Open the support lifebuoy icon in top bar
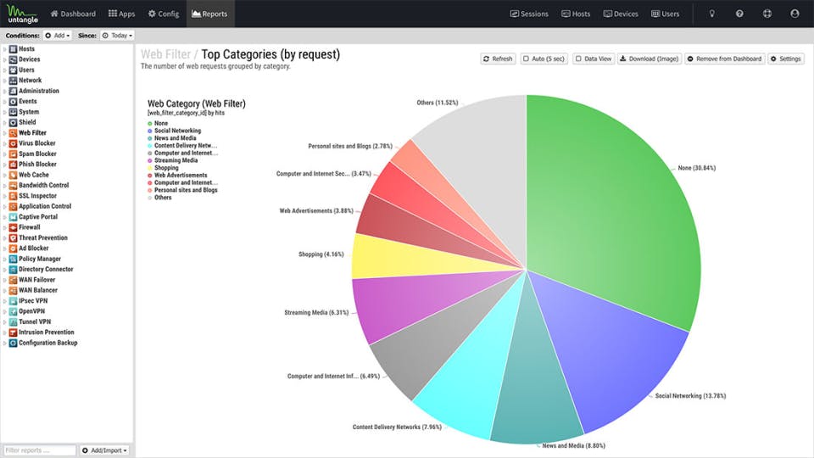 [767, 14]
